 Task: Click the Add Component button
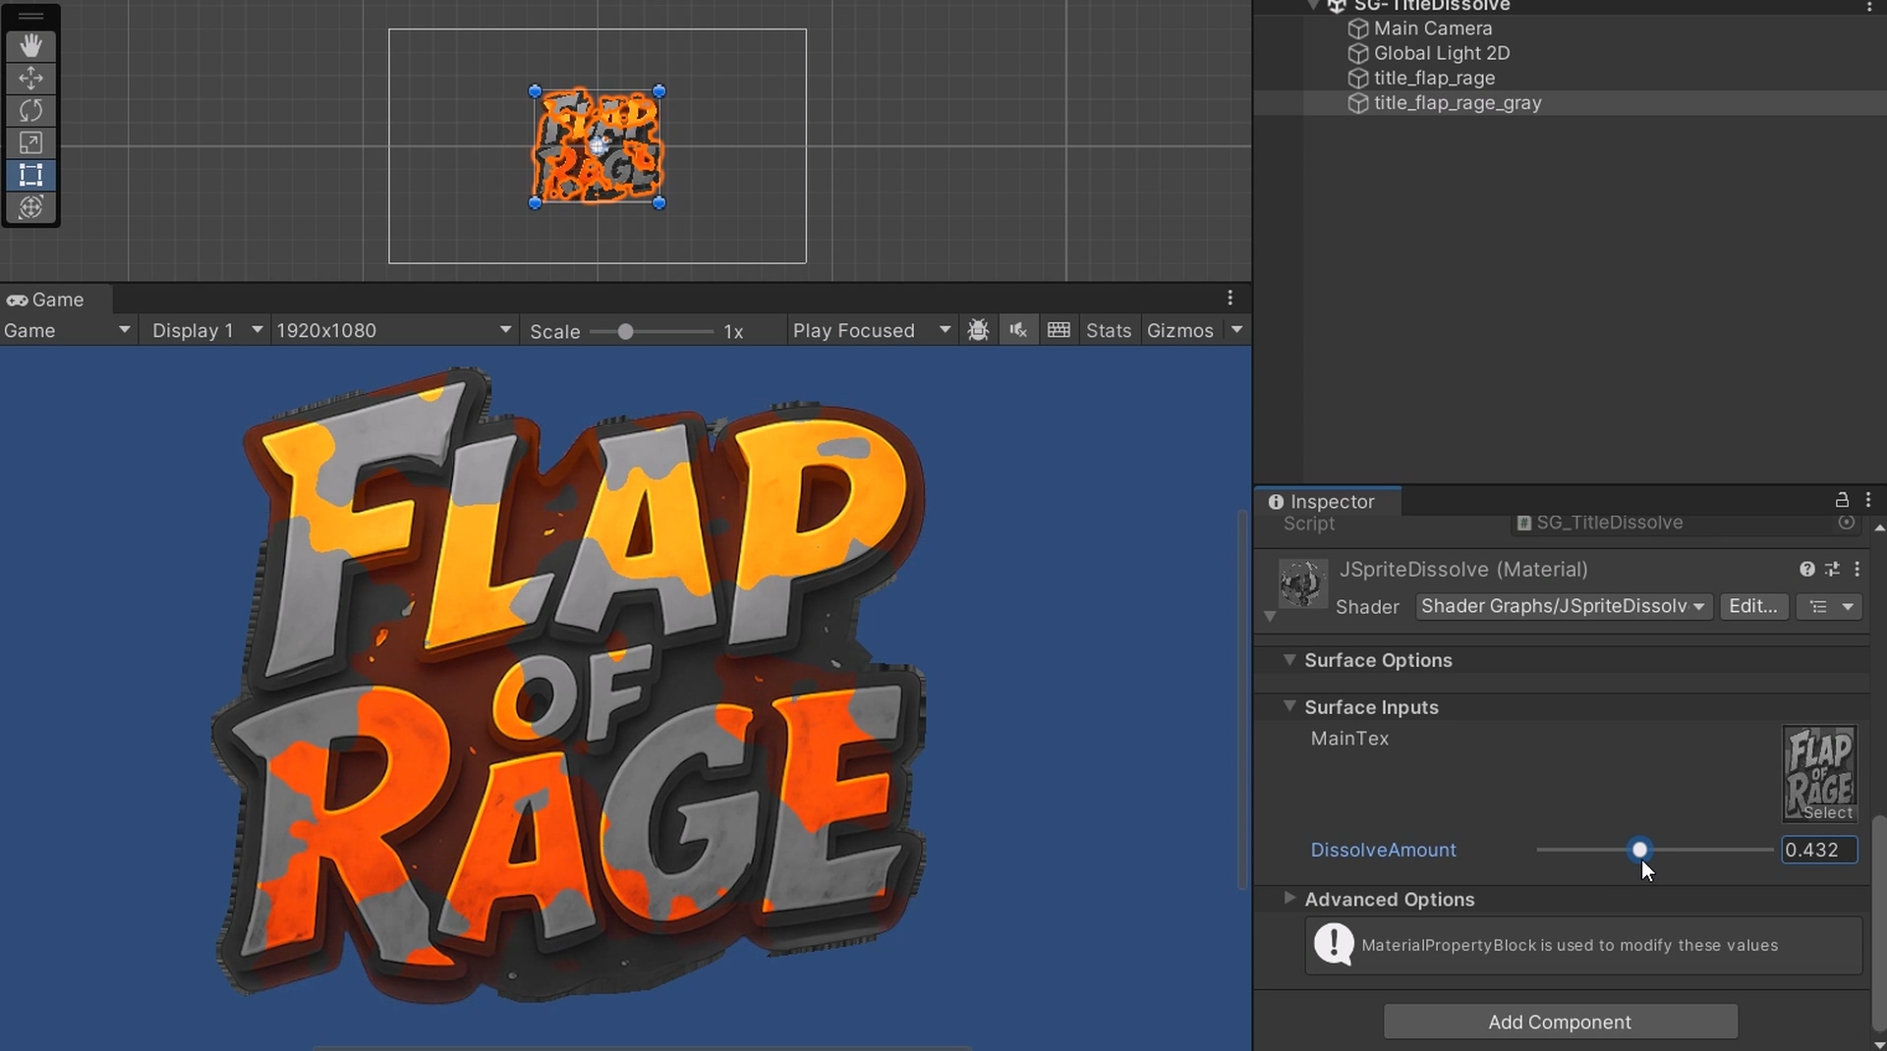1560,1022
